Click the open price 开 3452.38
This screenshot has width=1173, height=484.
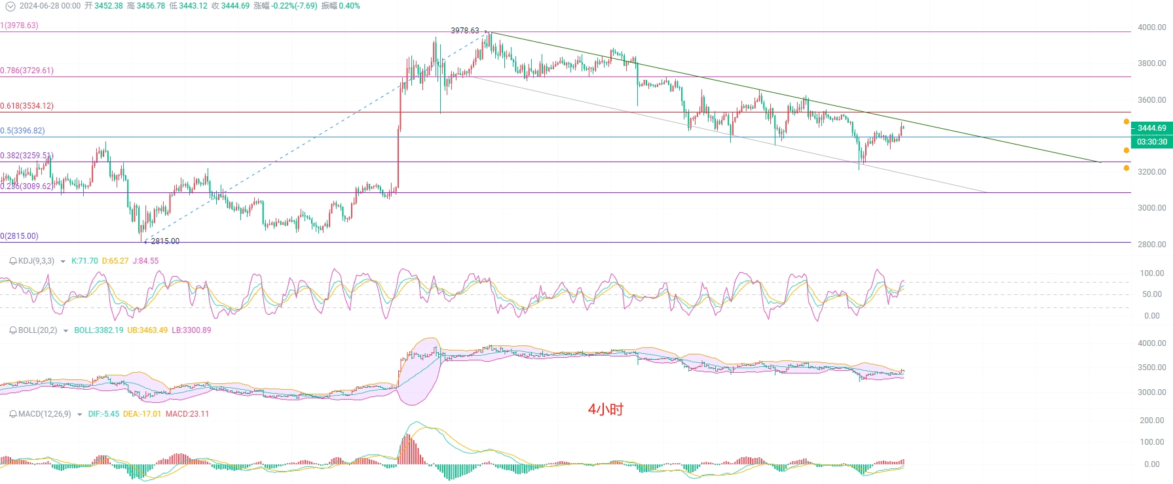coord(103,6)
